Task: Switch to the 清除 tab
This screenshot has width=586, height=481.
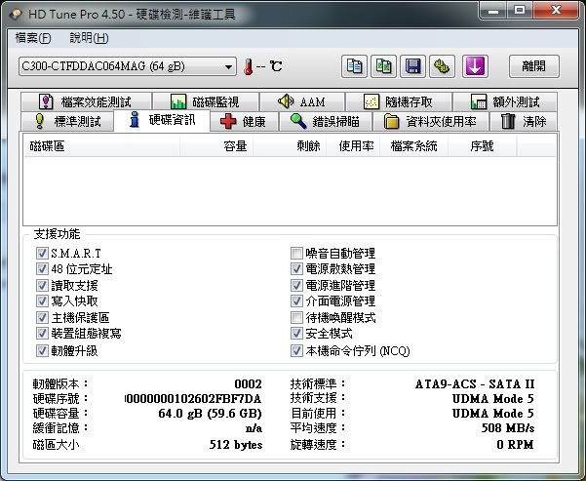Action: coord(524,121)
